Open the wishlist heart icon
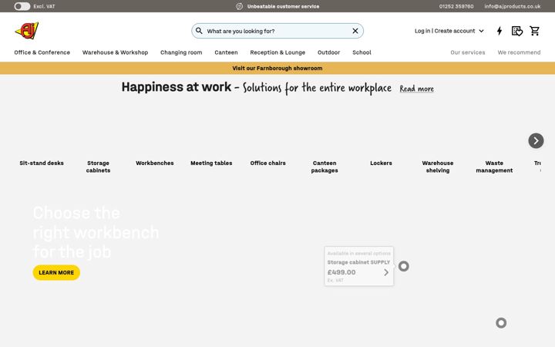 tap(517, 31)
